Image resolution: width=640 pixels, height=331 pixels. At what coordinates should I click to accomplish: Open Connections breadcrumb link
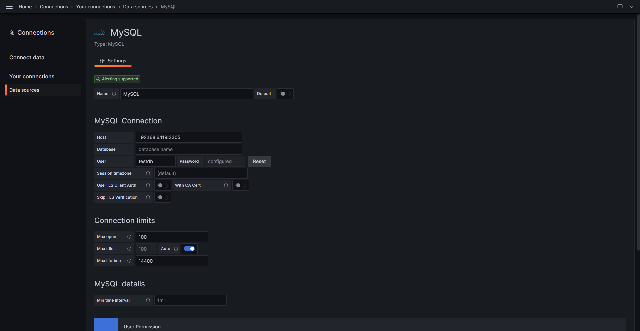tap(54, 7)
